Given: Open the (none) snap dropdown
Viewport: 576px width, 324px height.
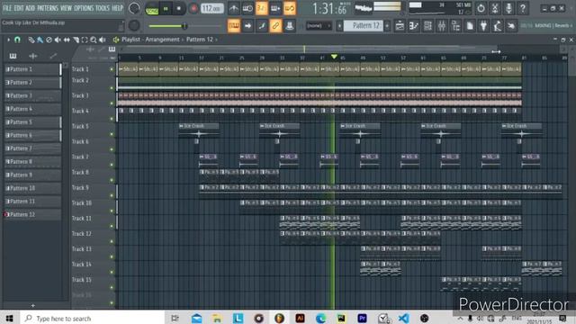Looking at the screenshot, I should point(319,26).
